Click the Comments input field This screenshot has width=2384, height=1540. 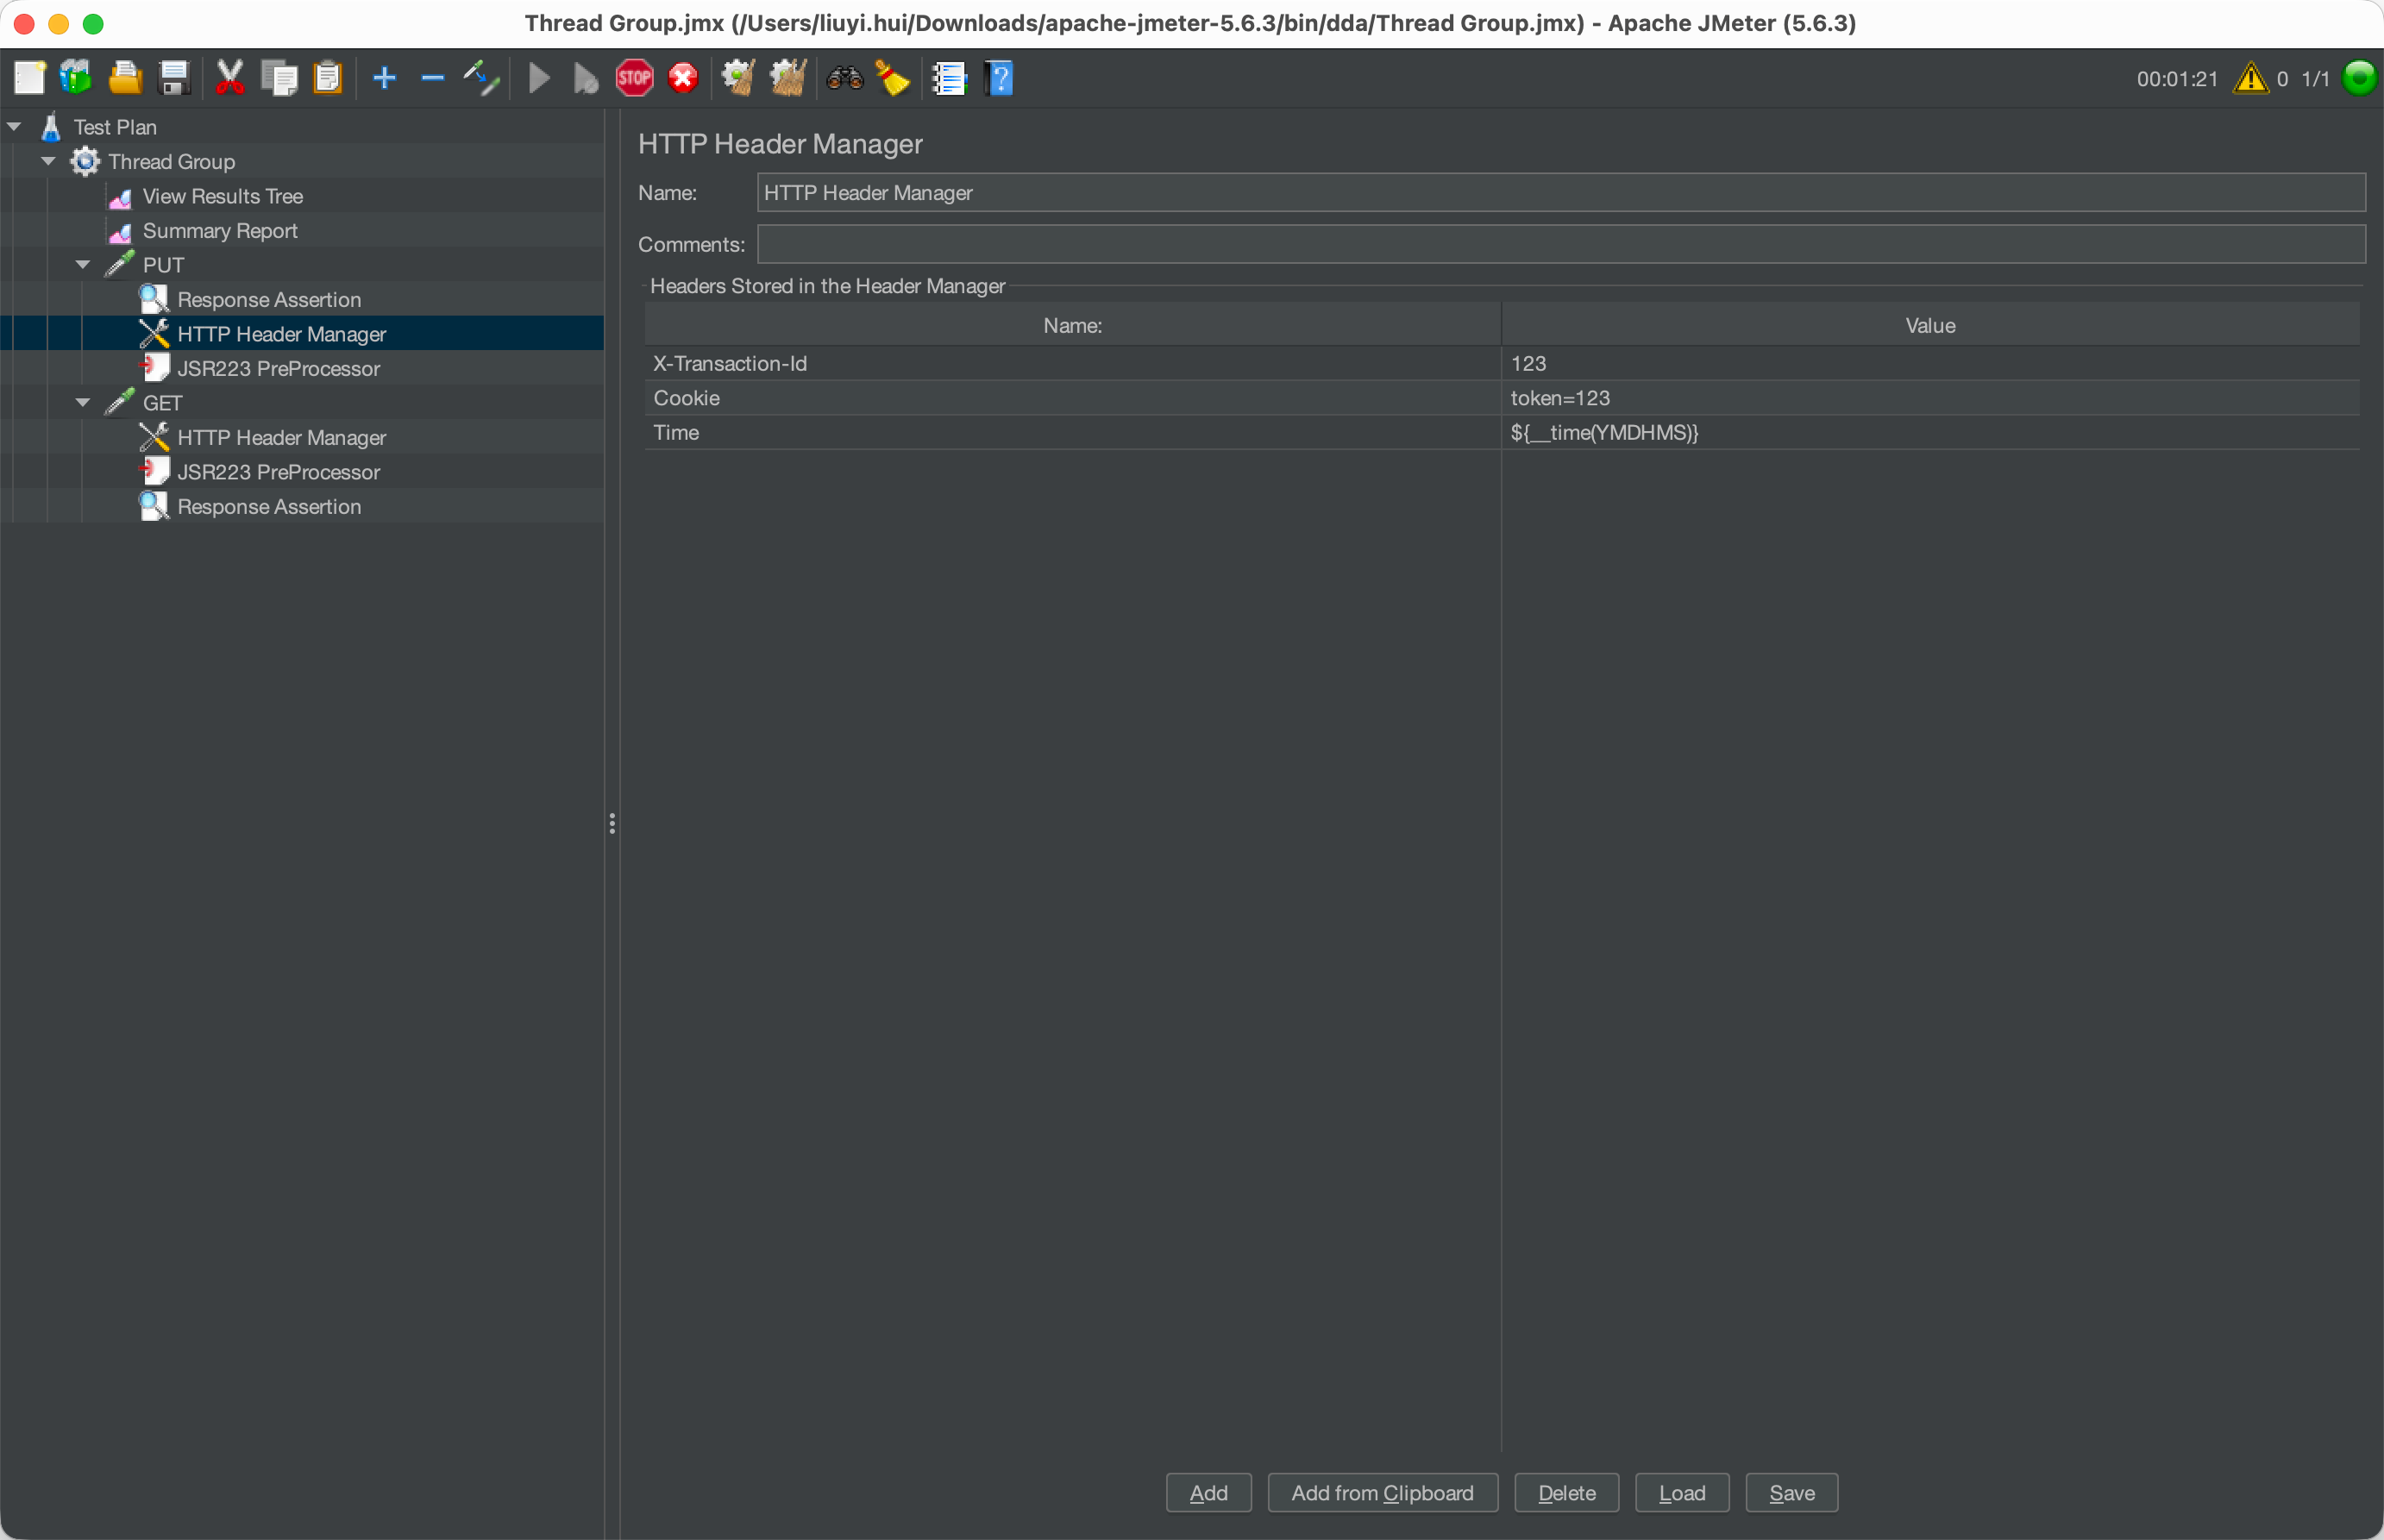[1560, 244]
